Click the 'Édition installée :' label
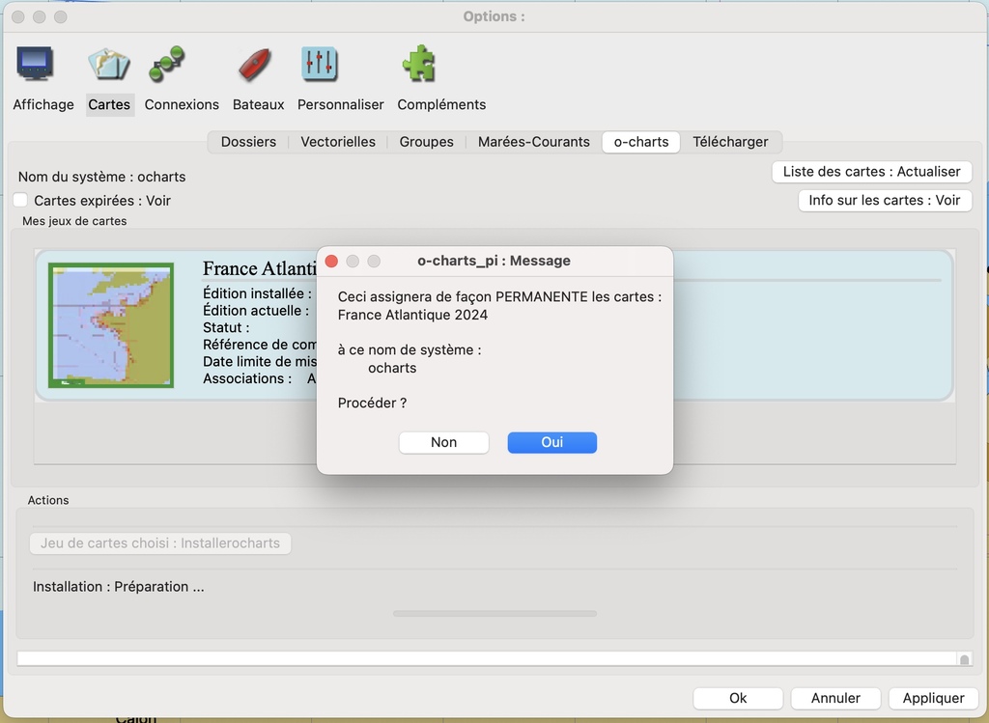989x723 pixels. pos(257,293)
